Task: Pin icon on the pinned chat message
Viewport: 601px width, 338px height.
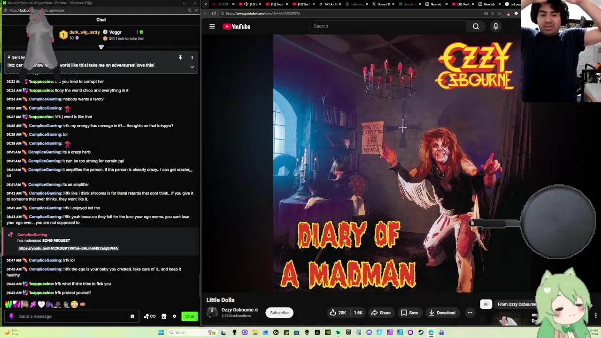Action: click(180, 57)
